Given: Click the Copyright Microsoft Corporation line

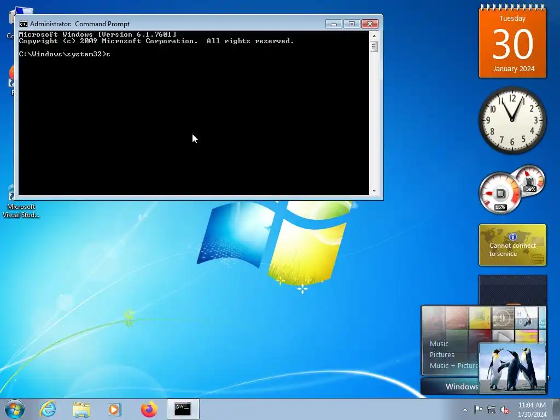Looking at the screenshot, I should pyautogui.click(x=156, y=41).
